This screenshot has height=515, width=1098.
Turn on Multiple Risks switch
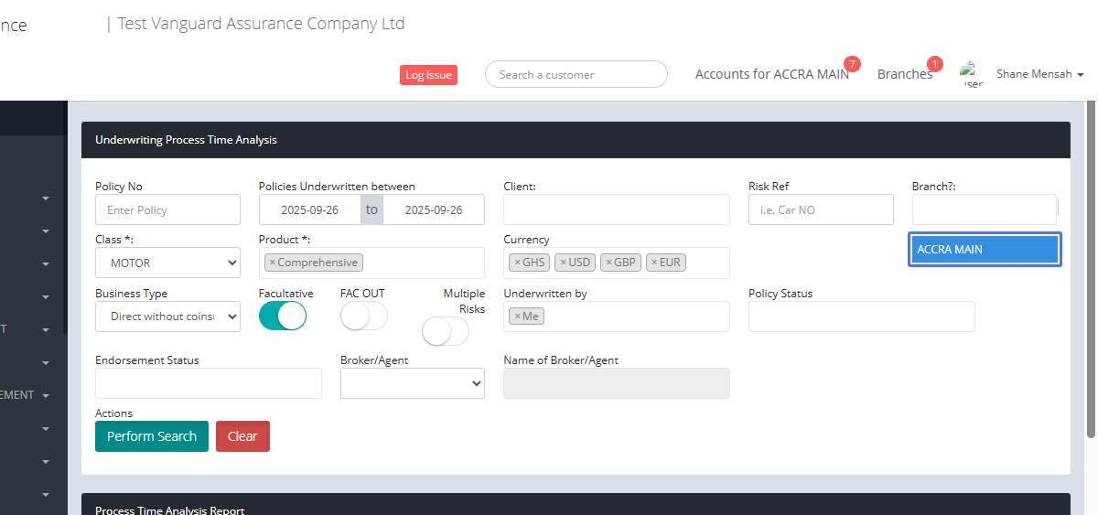[x=445, y=331]
